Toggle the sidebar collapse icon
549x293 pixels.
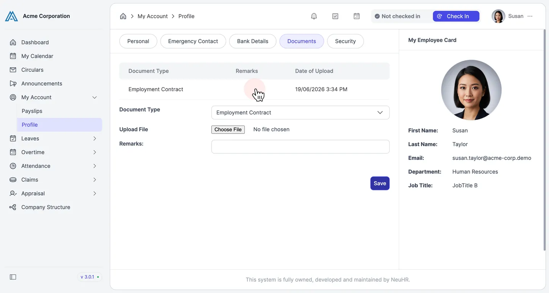pos(13,277)
